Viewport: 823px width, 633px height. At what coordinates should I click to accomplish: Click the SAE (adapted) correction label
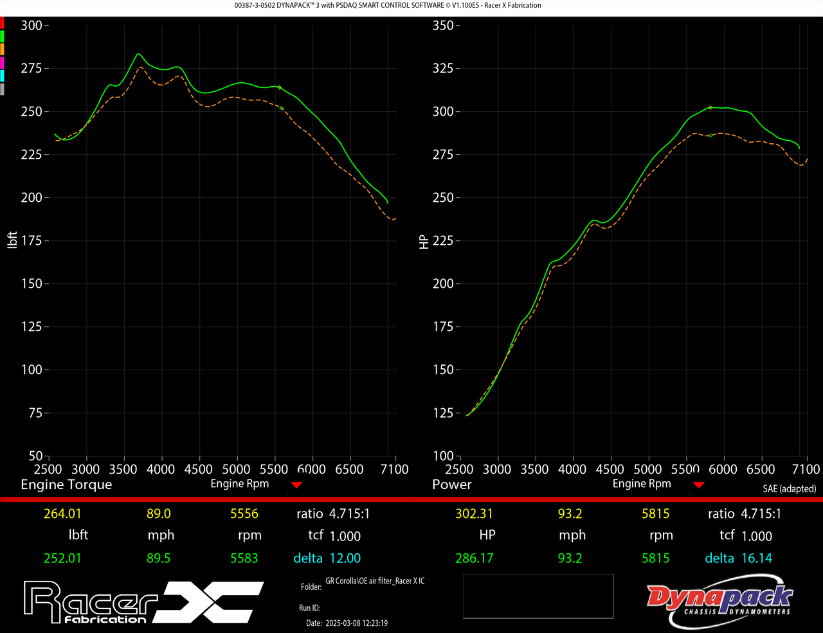click(x=789, y=489)
